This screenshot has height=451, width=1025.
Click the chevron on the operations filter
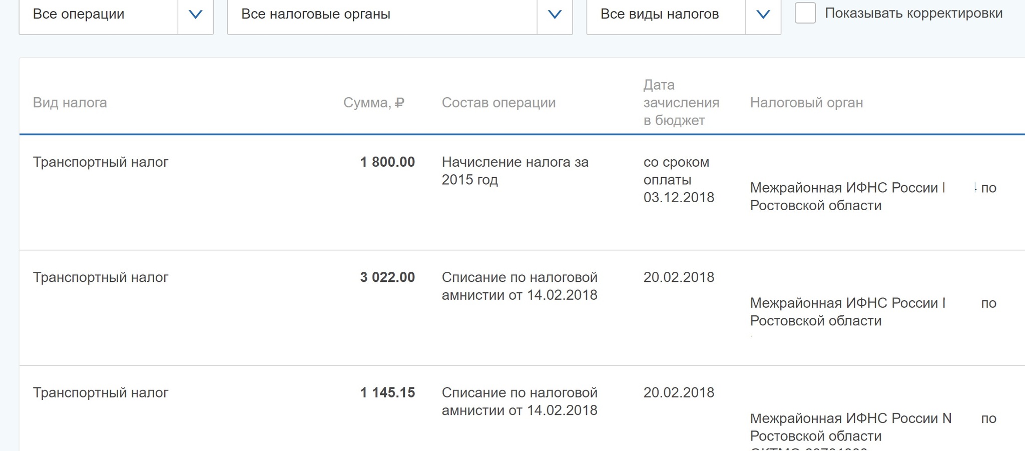[x=195, y=15]
